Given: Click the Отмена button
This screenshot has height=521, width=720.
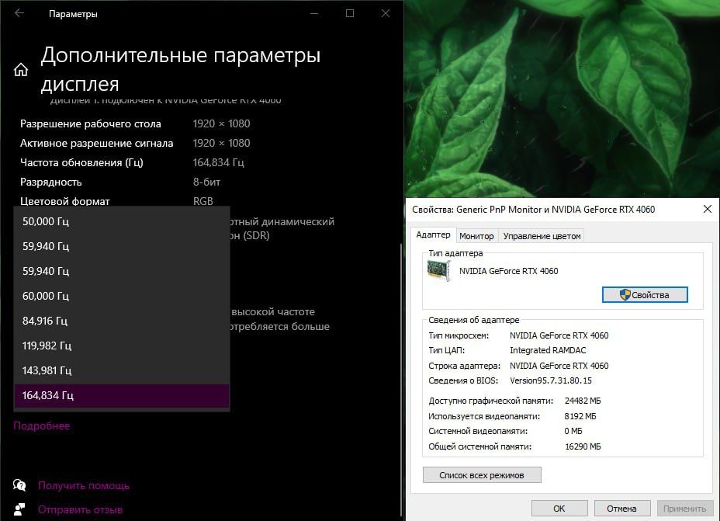Looking at the screenshot, I should pyautogui.click(x=621, y=509).
